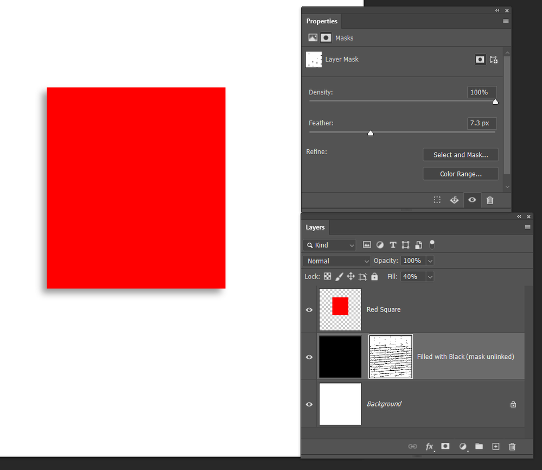The width and height of the screenshot is (542, 470).
Task: Click the Select and Mask button
Action: pyautogui.click(x=461, y=155)
